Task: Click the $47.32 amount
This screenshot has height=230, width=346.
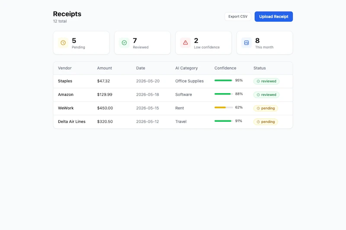Action: 103,81
